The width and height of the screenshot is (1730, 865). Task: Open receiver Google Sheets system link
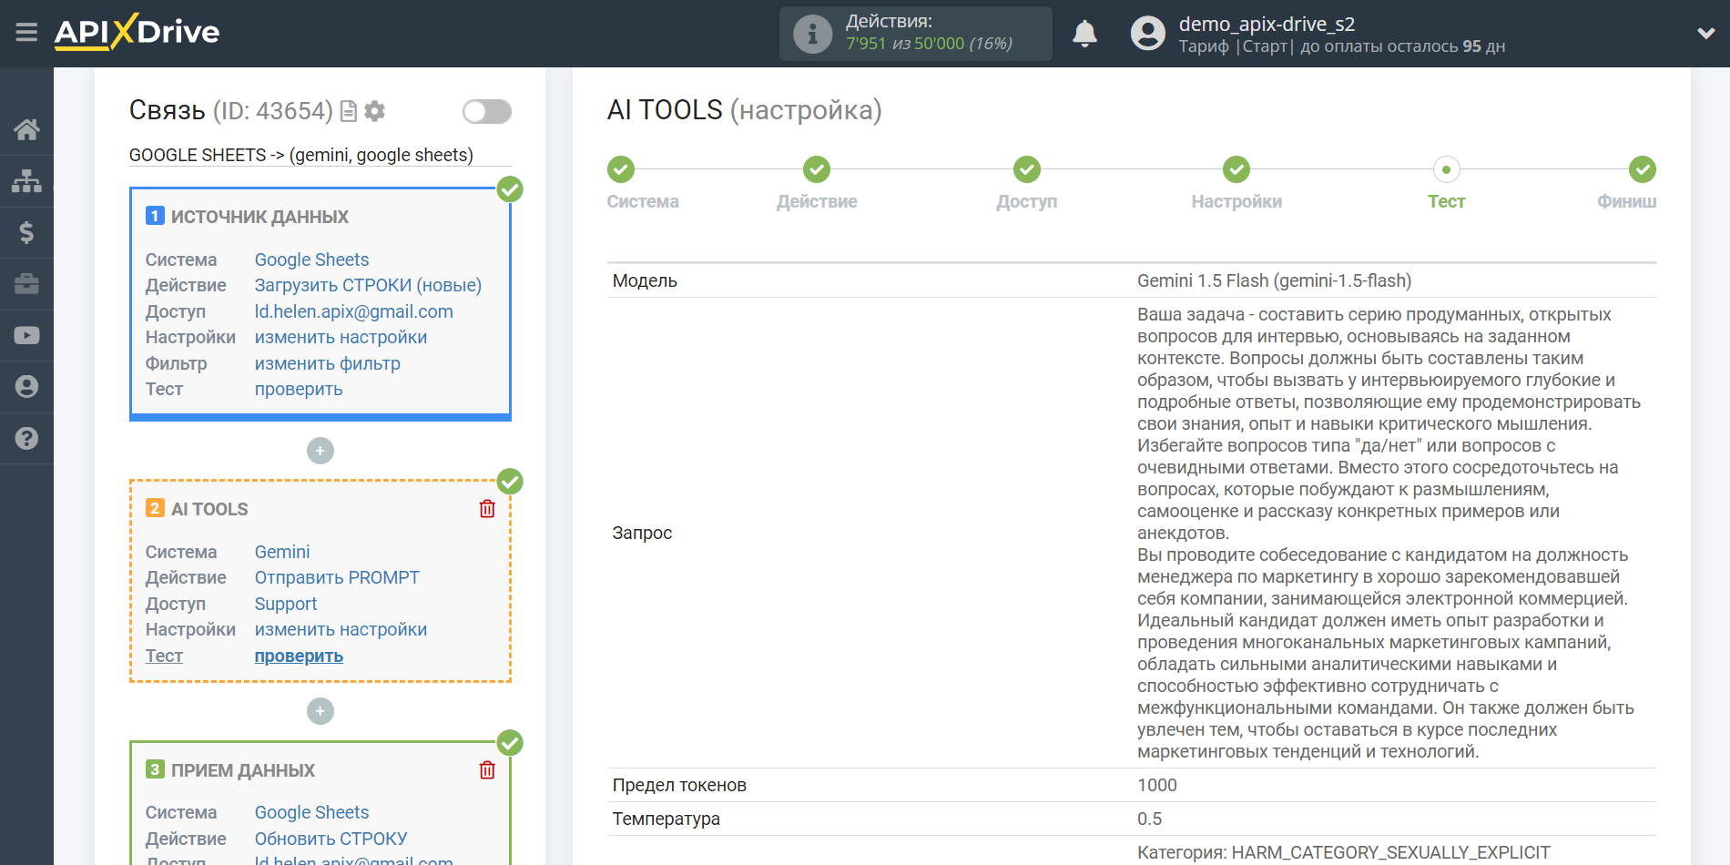point(311,812)
